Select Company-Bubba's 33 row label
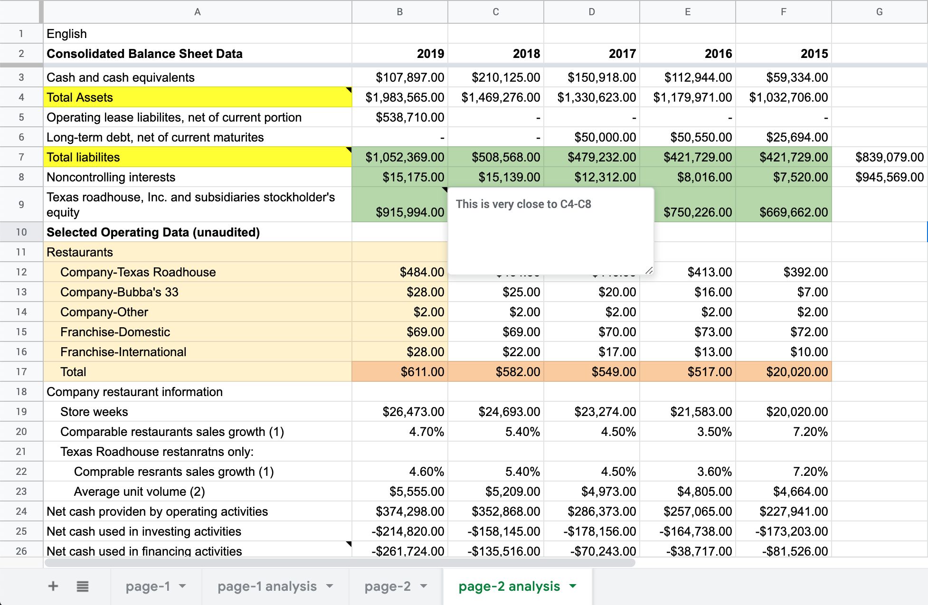 (x=198, y=292)
